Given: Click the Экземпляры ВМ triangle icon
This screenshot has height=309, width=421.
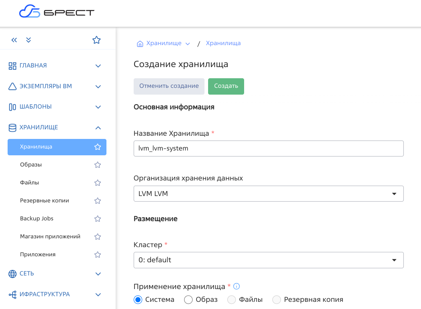Looking at the screenshot, I should click(12, 86).
